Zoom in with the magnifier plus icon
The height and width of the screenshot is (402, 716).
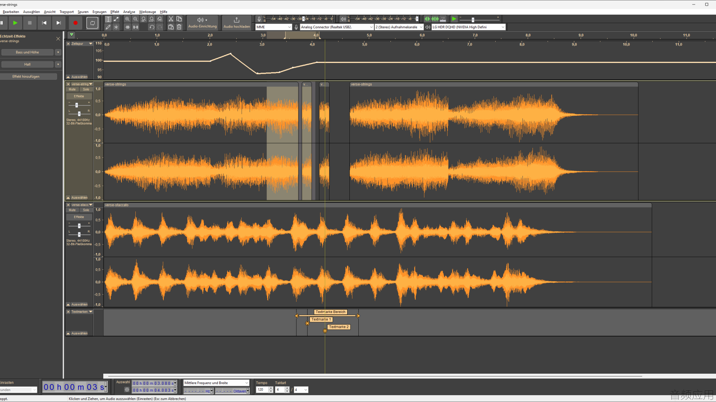coord(128,19)
